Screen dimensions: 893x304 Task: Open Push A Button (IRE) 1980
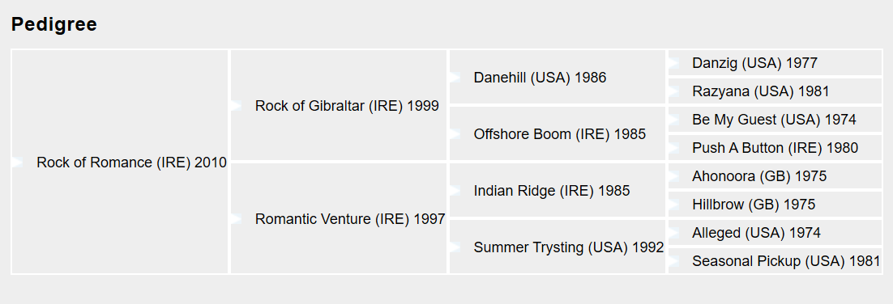click(x=775, y=148)
